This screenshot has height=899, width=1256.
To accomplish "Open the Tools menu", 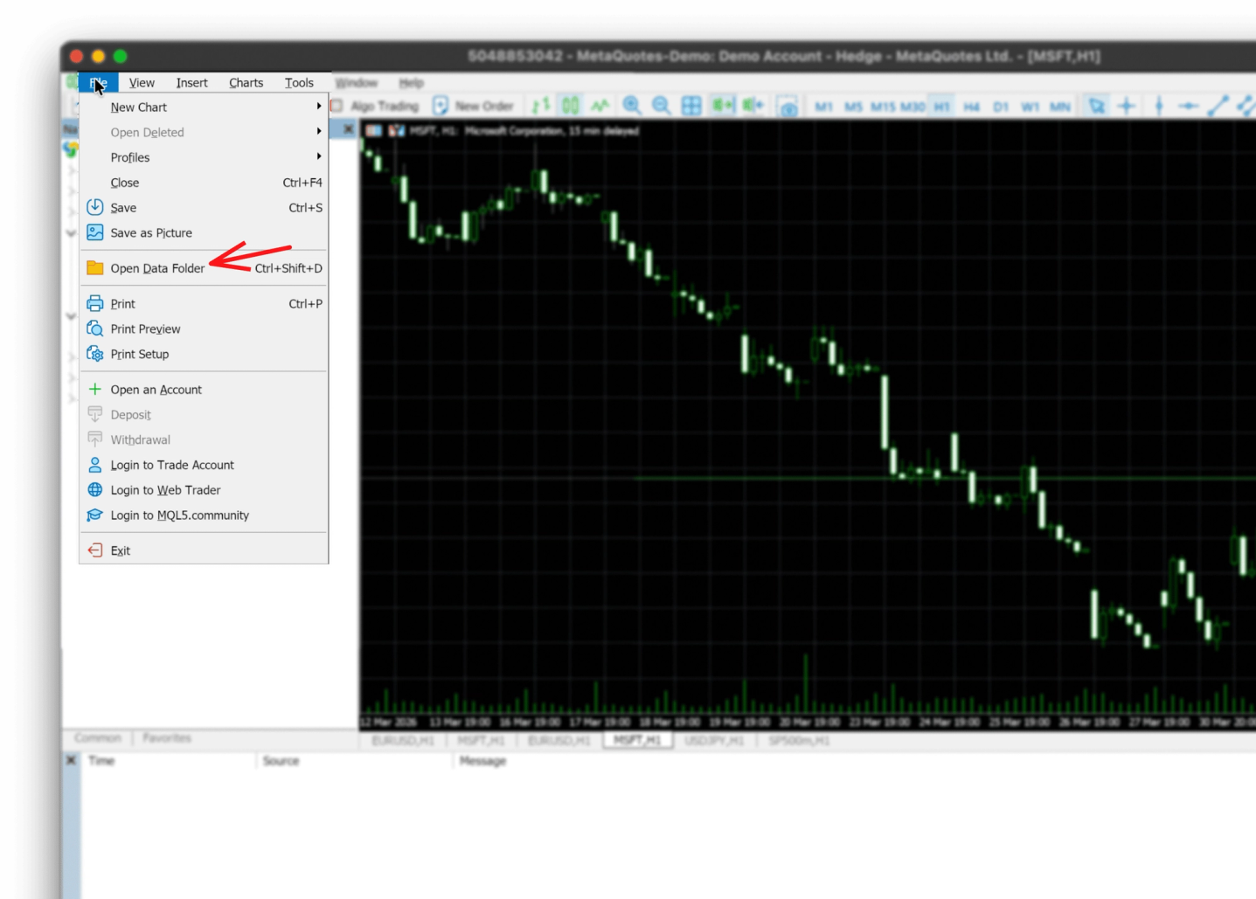I will pyautogui.click(x=299, y=83).
